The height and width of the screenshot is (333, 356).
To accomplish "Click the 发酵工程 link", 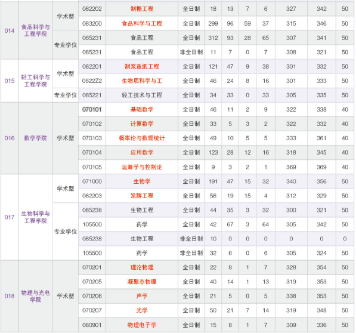I will [142, 196].
